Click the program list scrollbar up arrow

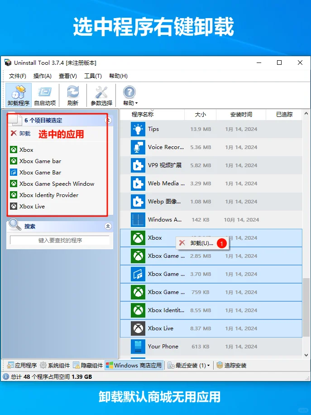[306, 113]
